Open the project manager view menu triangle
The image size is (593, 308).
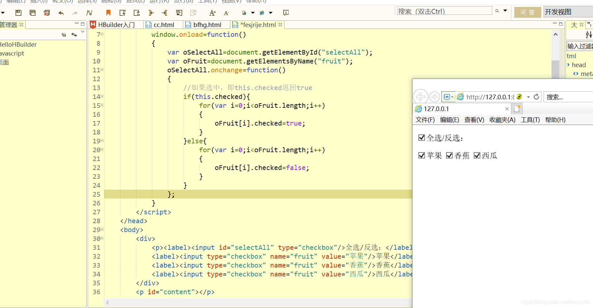click(x=83, y=32)
